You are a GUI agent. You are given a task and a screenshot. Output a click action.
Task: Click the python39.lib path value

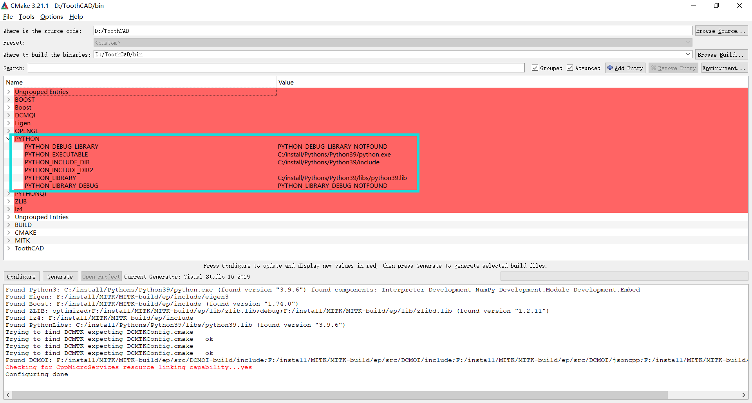click(342, 178)
